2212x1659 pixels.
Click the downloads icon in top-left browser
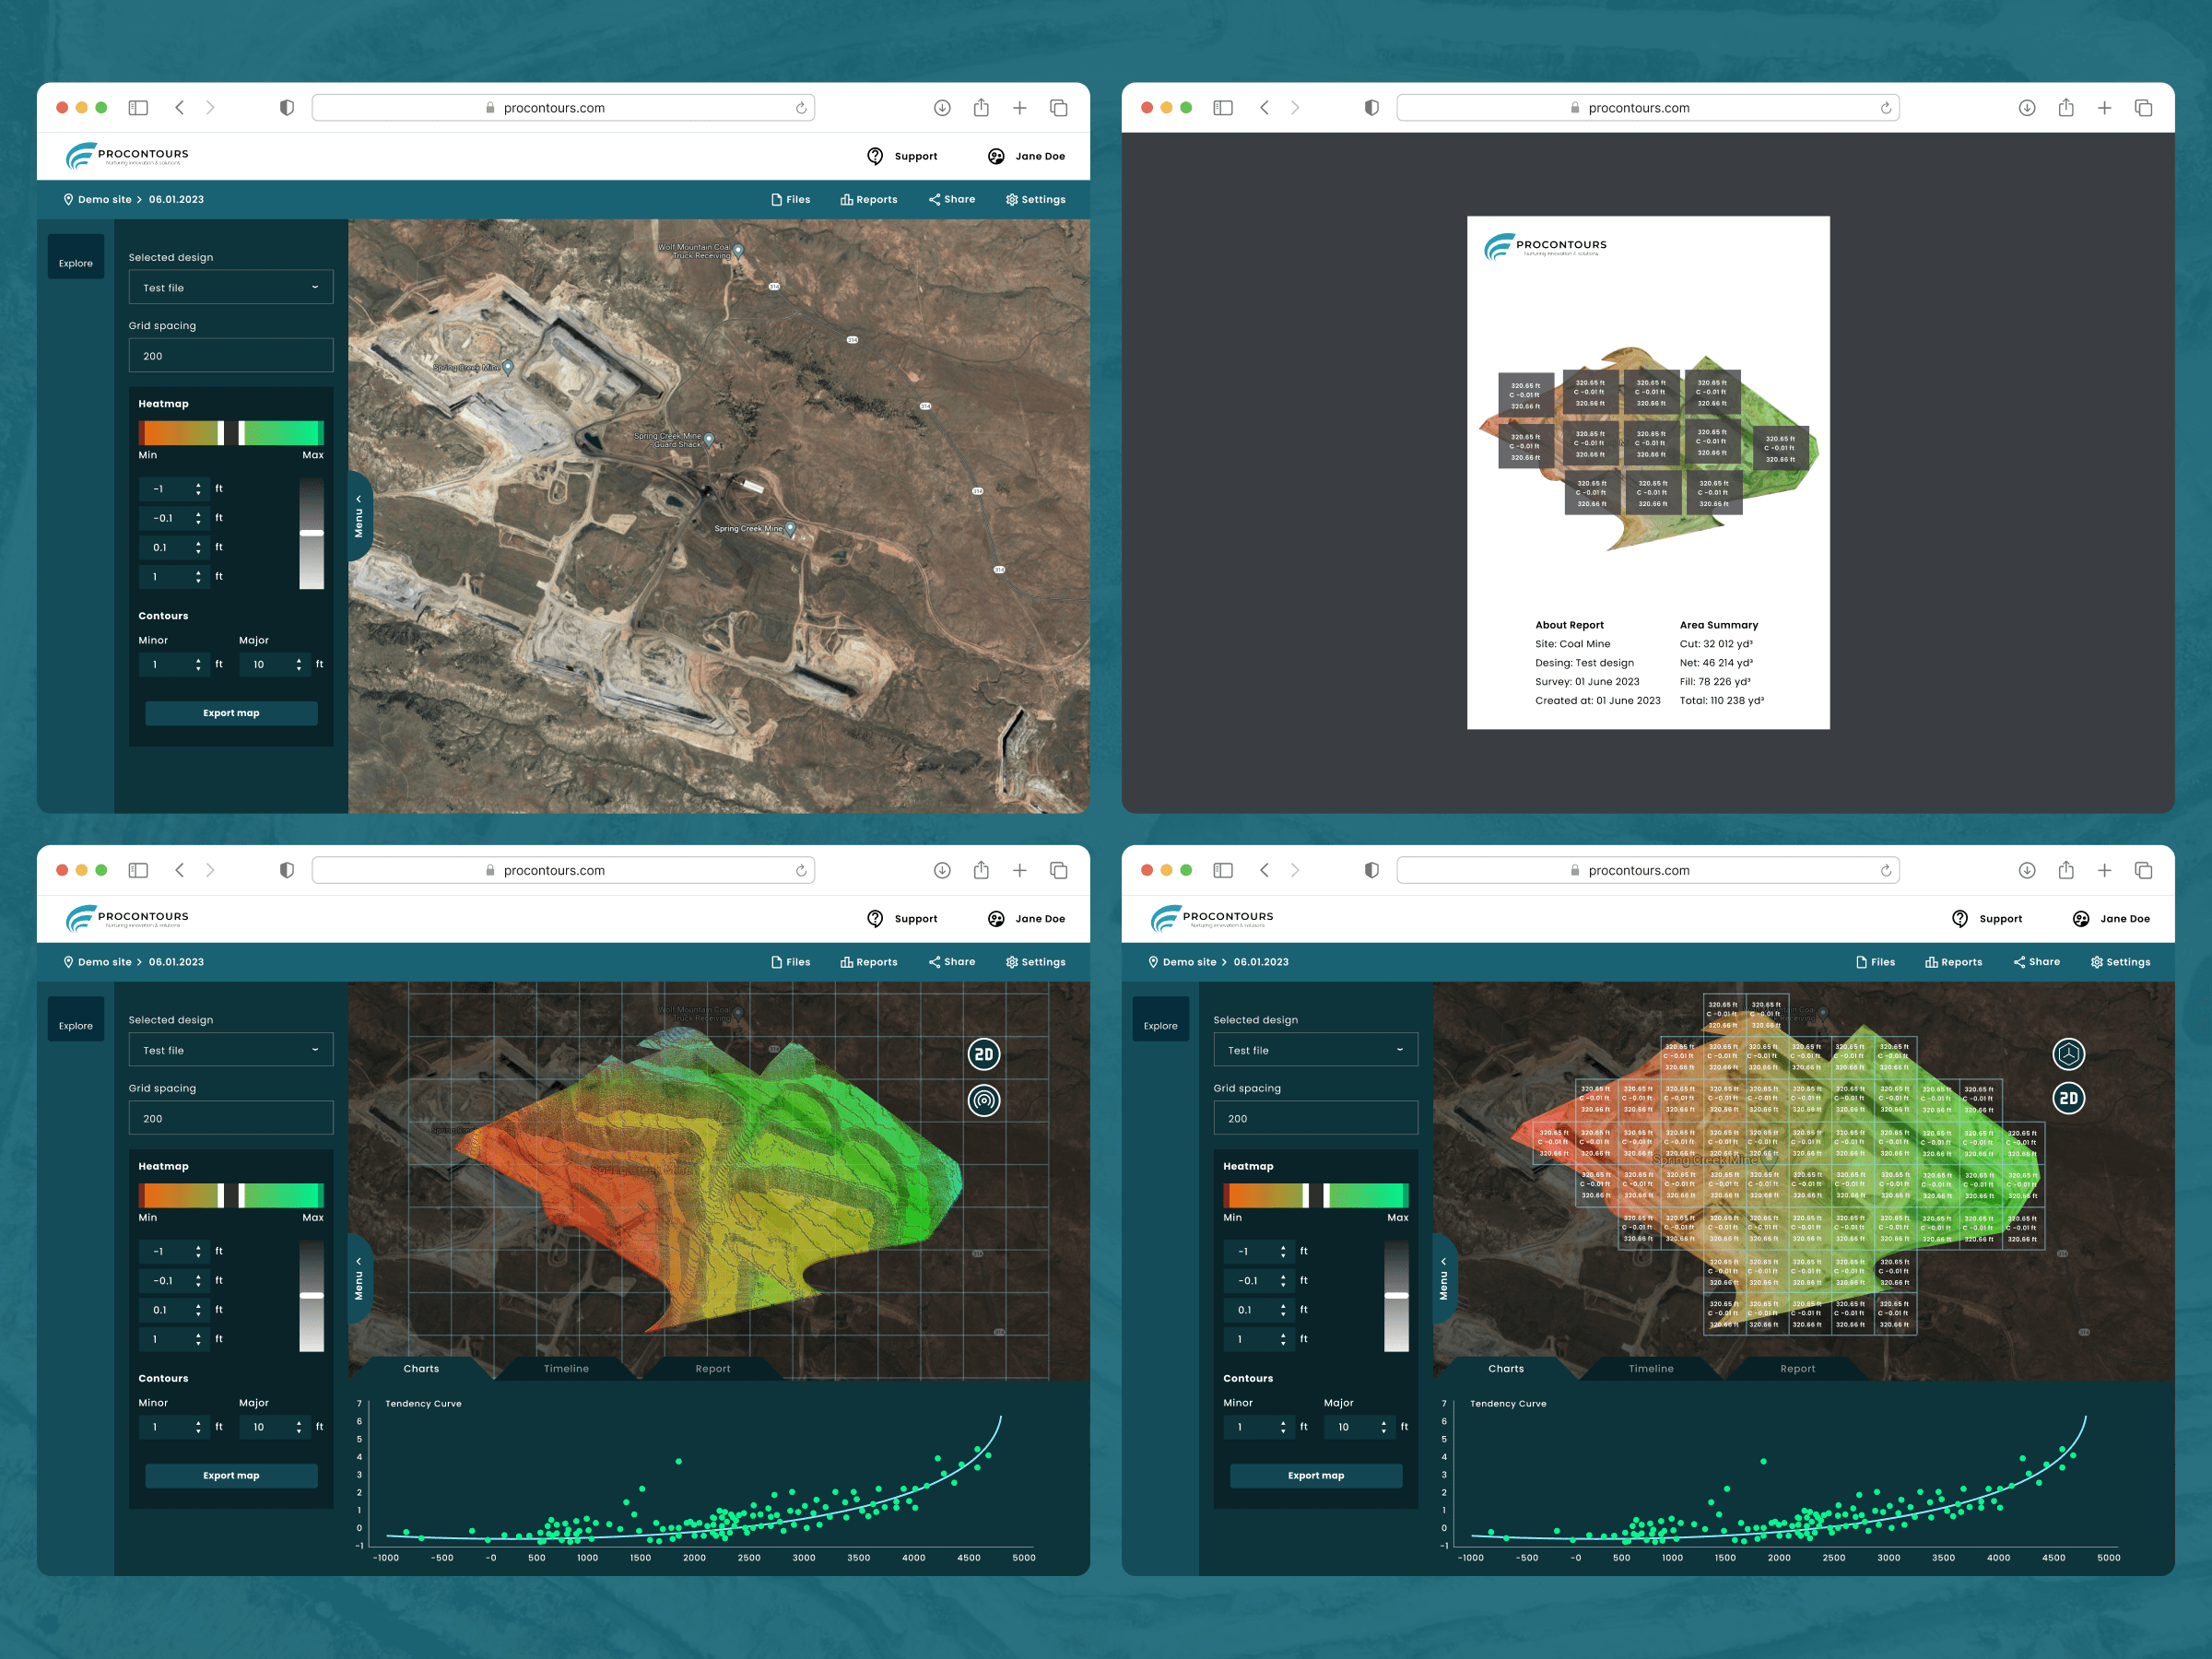click(x=942, y=107)
